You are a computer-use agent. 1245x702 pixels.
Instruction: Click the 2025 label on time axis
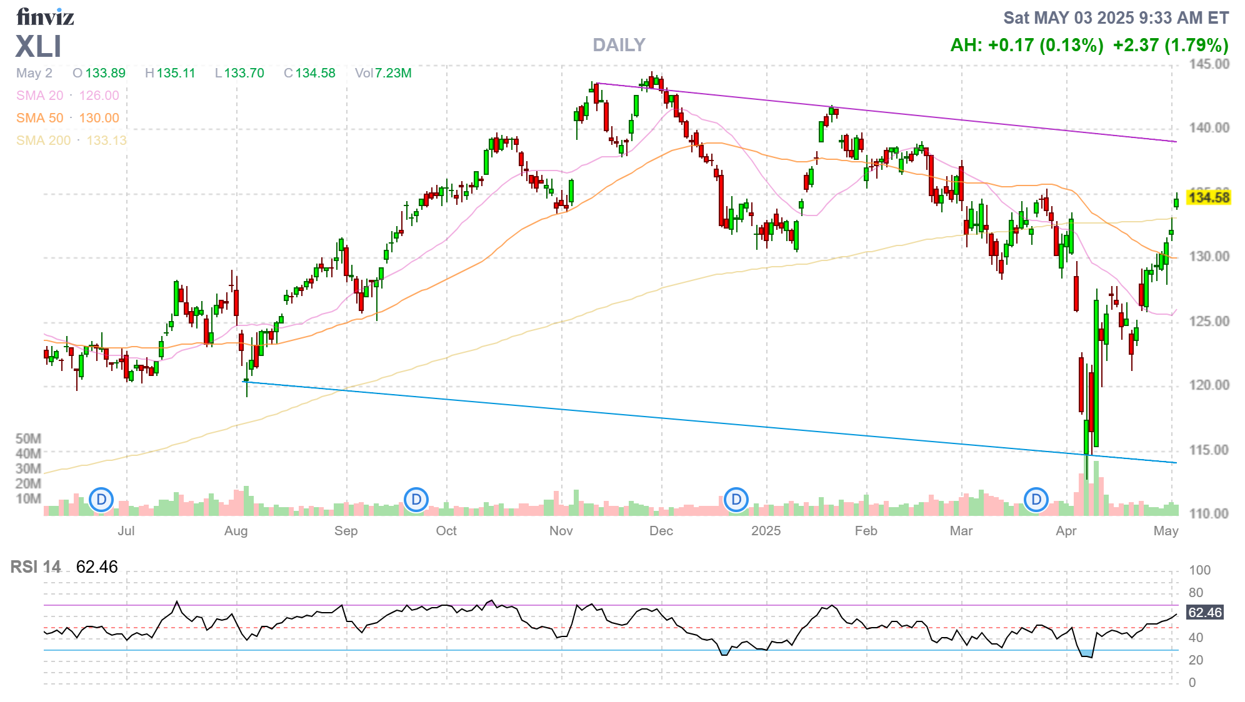click(x=766, y=531)
